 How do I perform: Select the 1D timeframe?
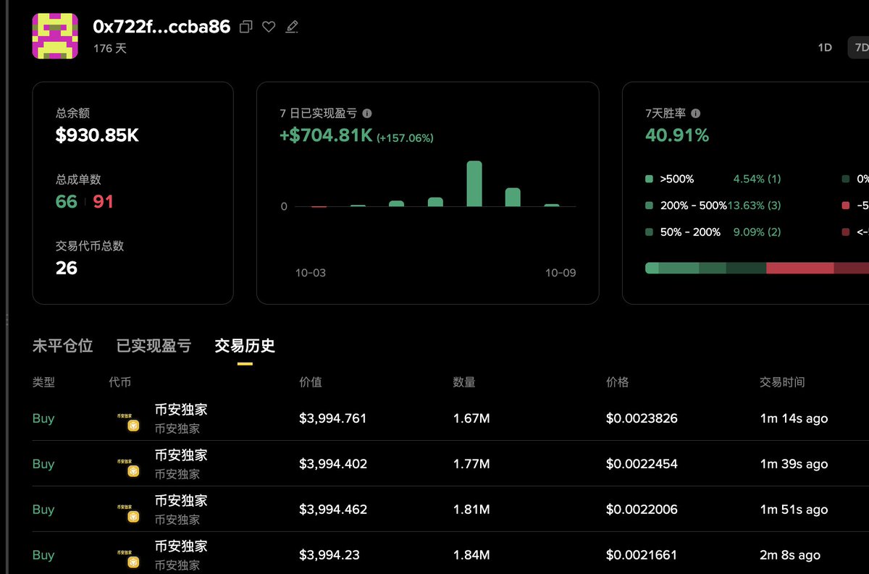pos(824,47)
